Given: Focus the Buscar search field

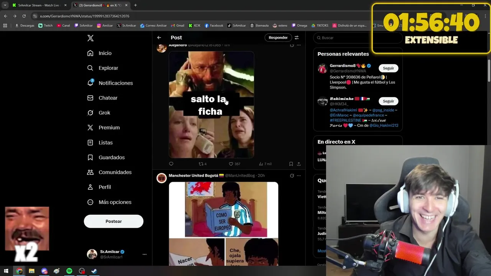Looking at the screenshot, I should coord(358,38).
